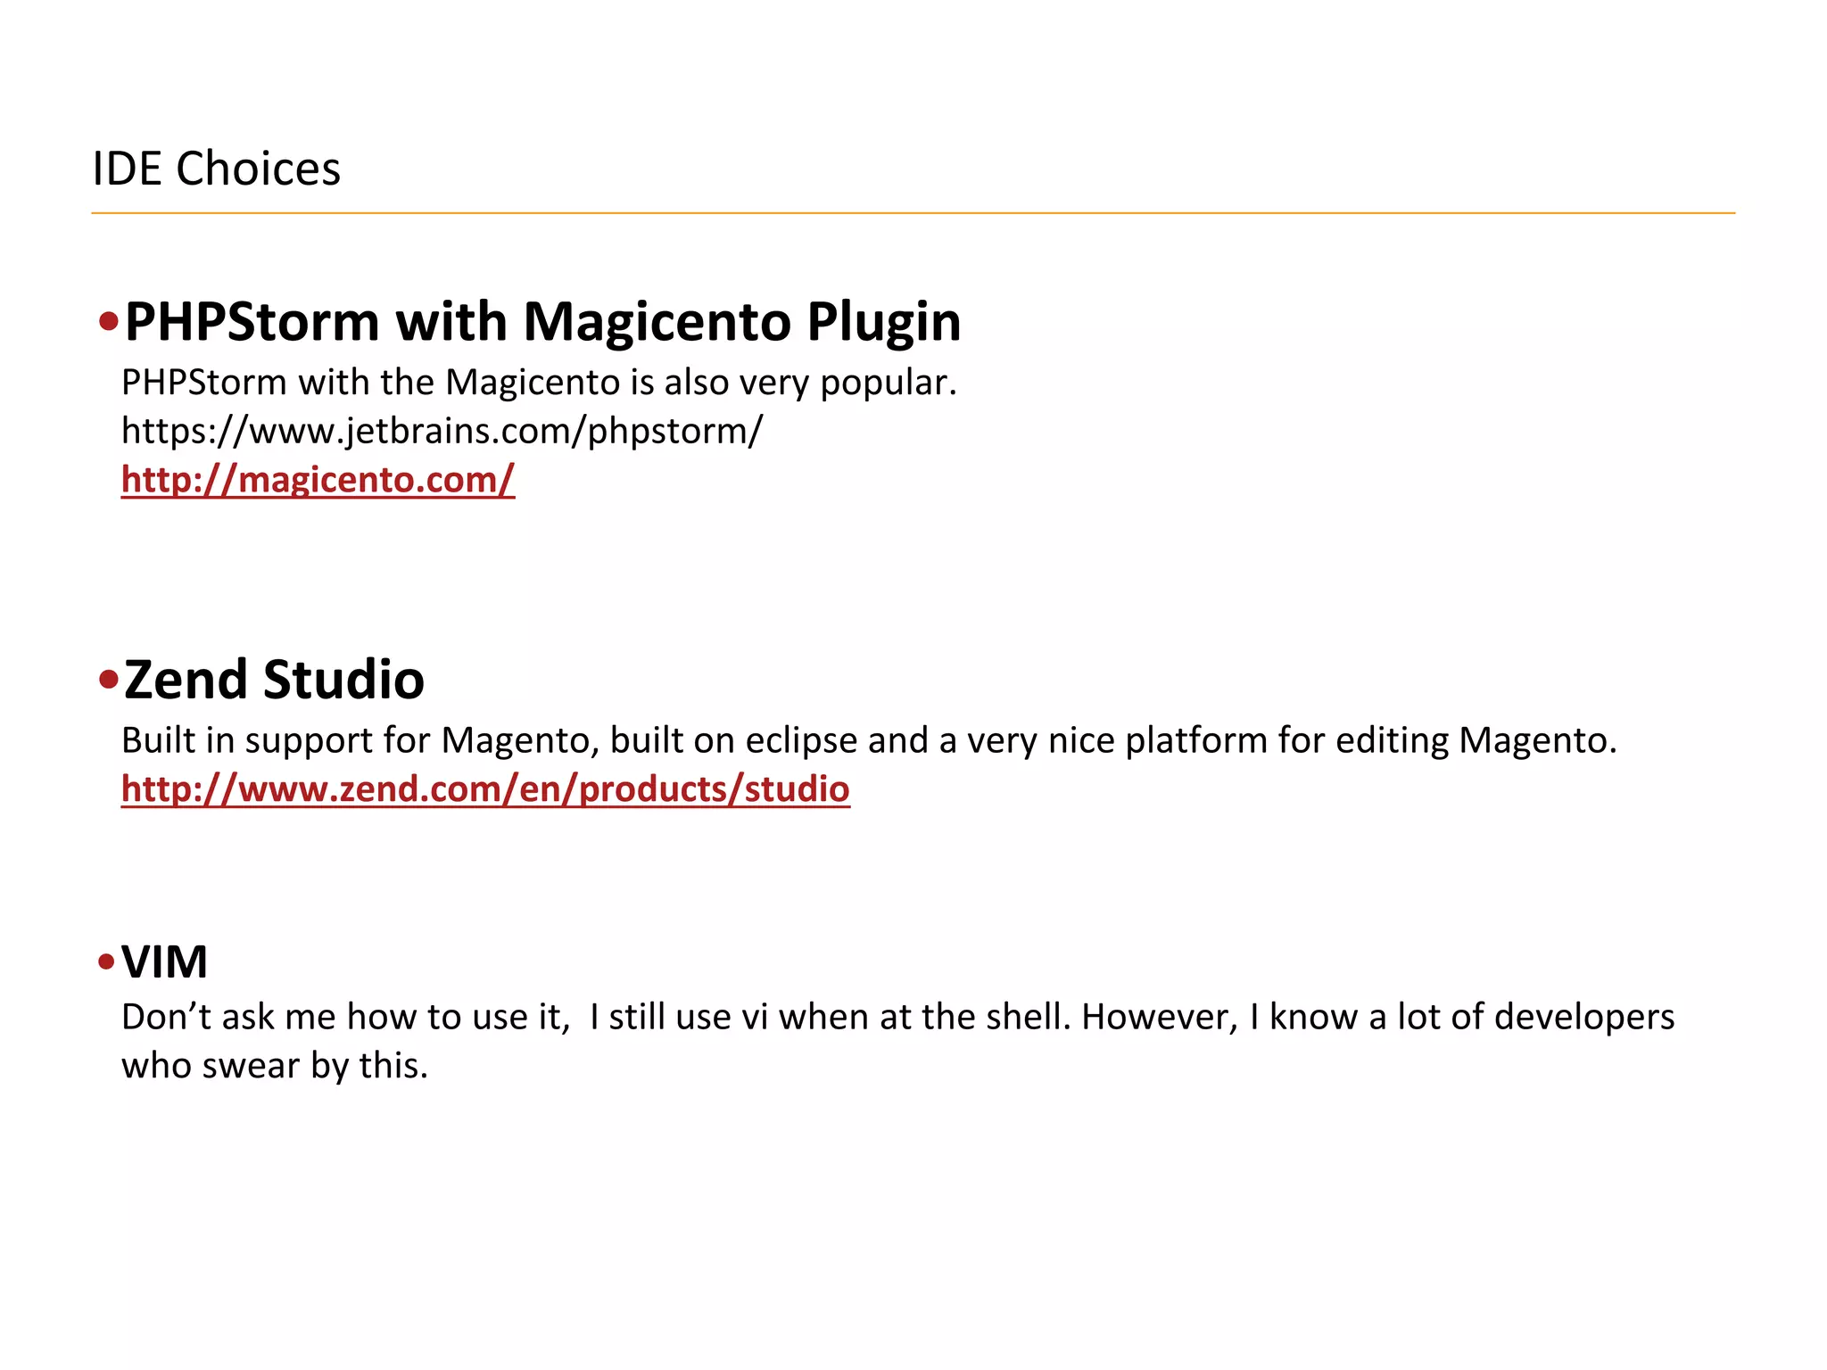Click the 'Don't ask me how to use it' line

pos(897,1017)
